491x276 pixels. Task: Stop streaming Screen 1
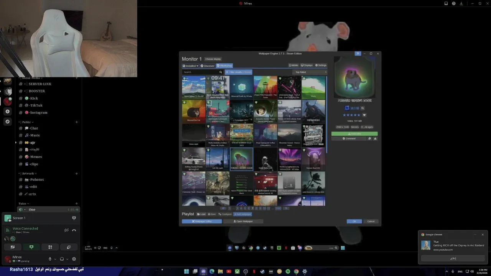click(74, 218)
